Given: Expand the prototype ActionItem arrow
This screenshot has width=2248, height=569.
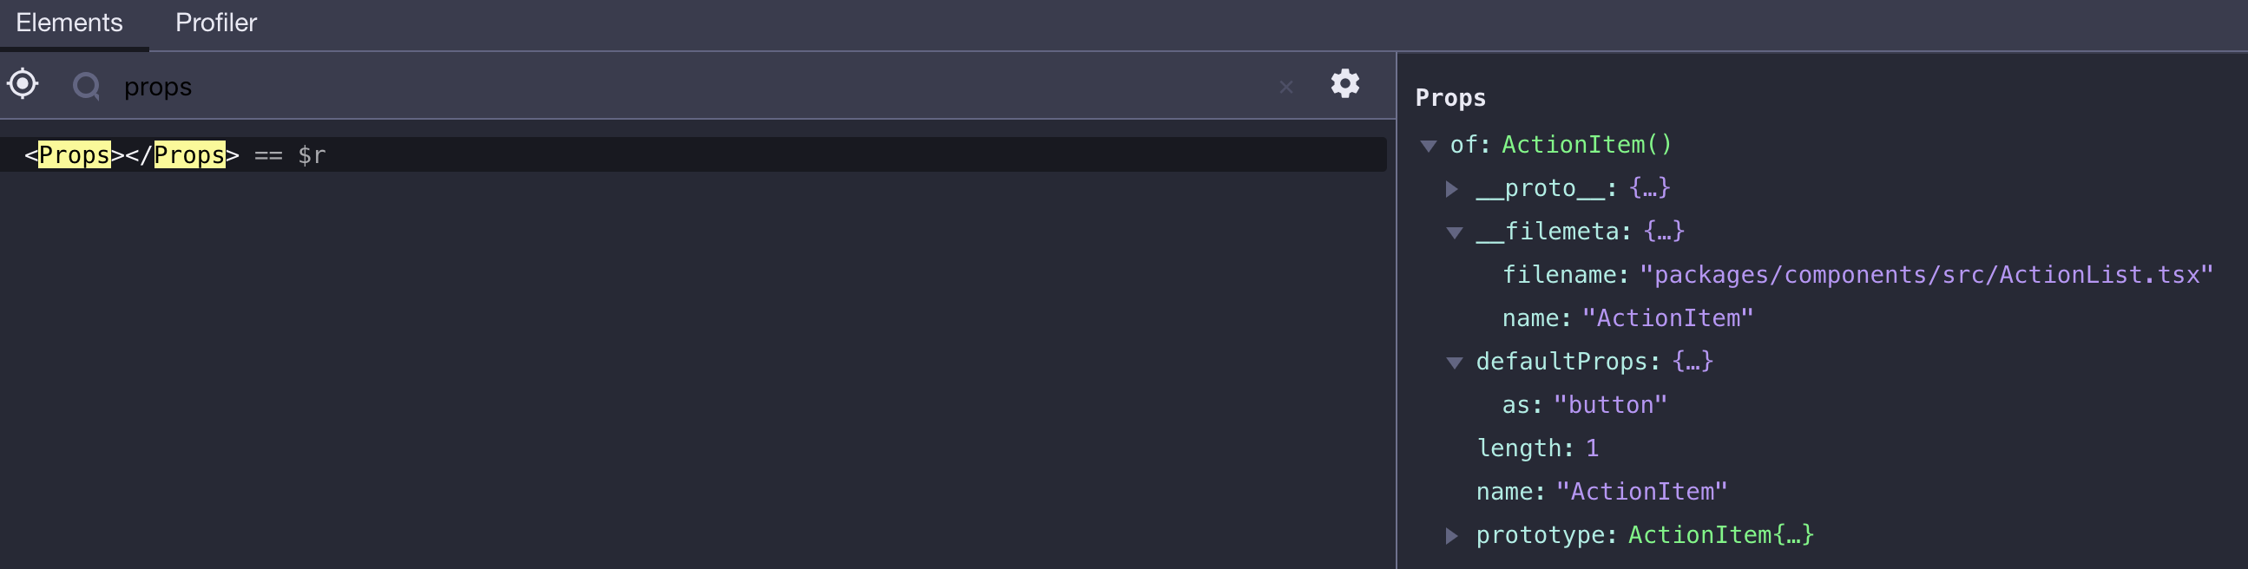Looking at the screenshot, I should 1451,535.
